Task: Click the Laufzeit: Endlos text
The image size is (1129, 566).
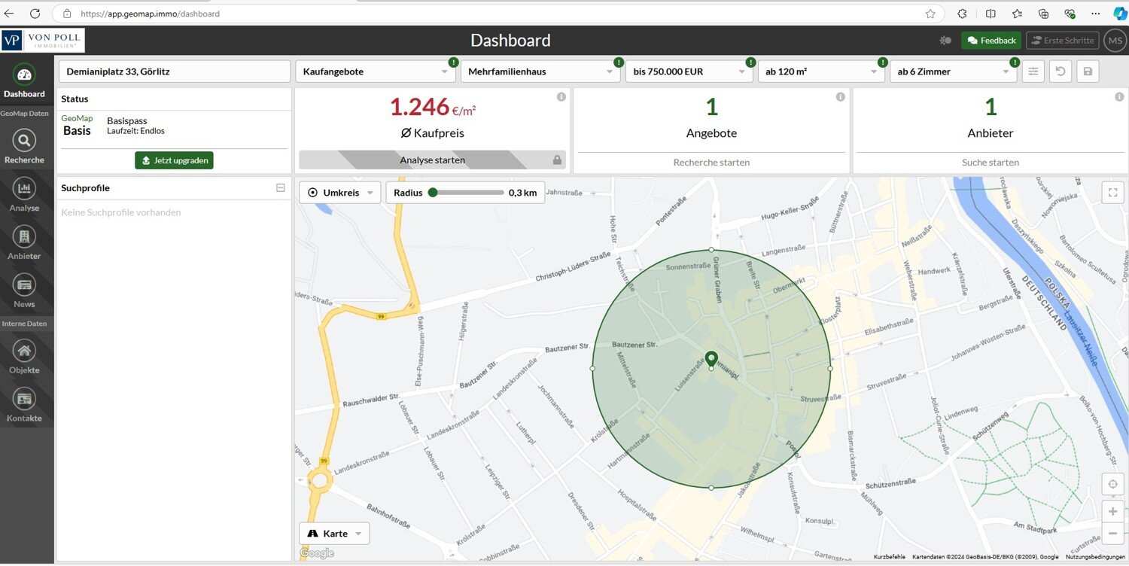Action: tap(136, 131)
